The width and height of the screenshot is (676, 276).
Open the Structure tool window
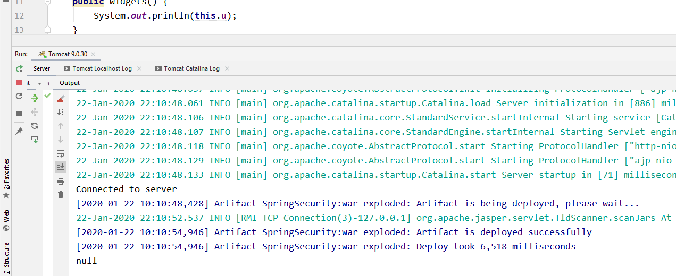pos(6,258)
